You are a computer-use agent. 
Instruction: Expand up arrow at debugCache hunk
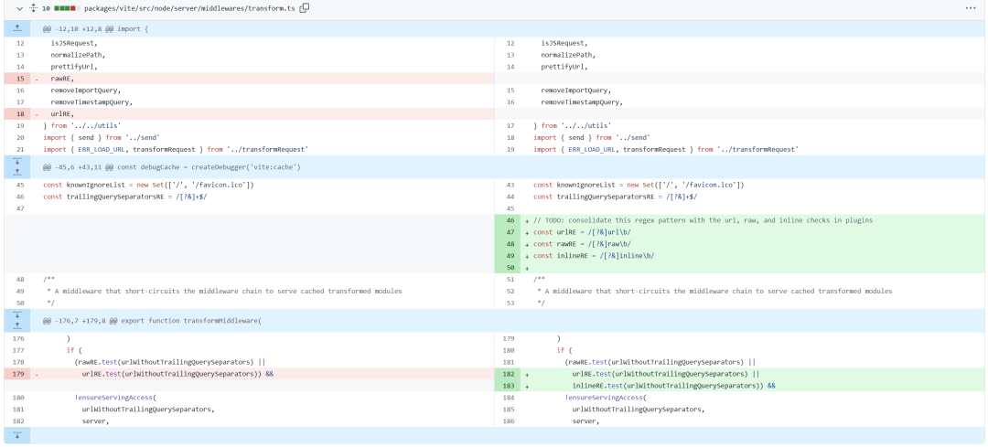pyautogui.click(x=16, y=172)
